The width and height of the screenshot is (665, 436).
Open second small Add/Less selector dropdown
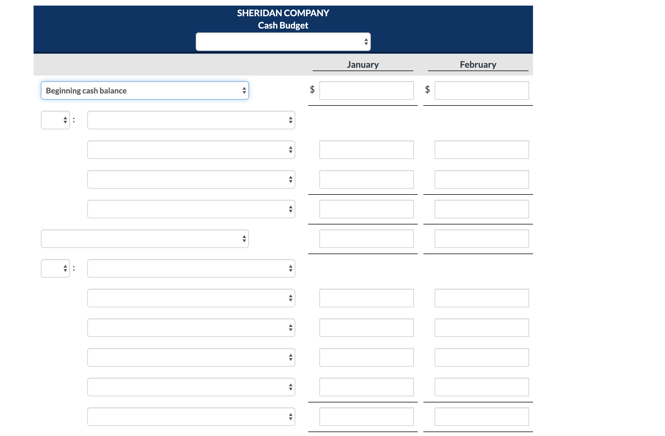tap(55, 268)
